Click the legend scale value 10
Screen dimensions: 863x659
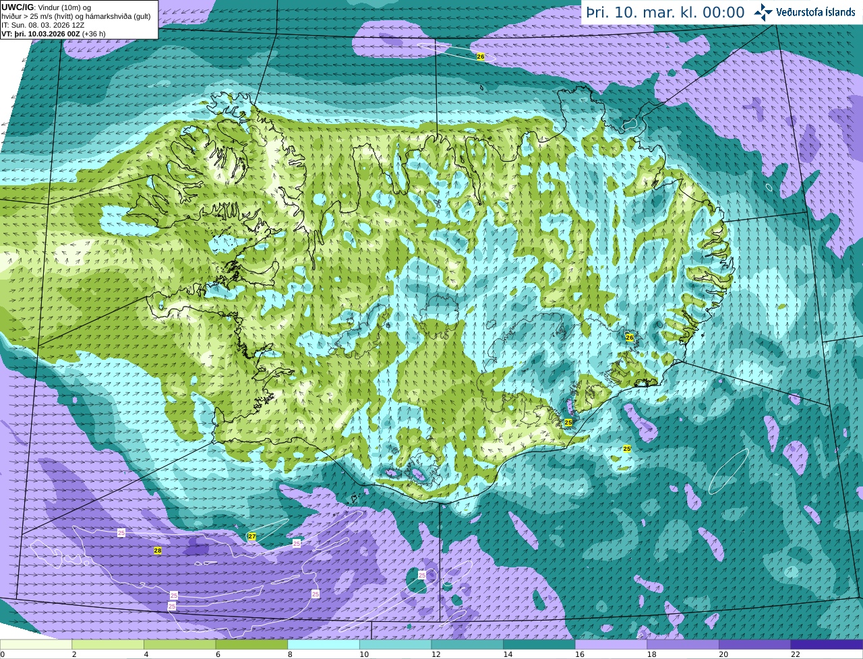[x=363, y=654]
